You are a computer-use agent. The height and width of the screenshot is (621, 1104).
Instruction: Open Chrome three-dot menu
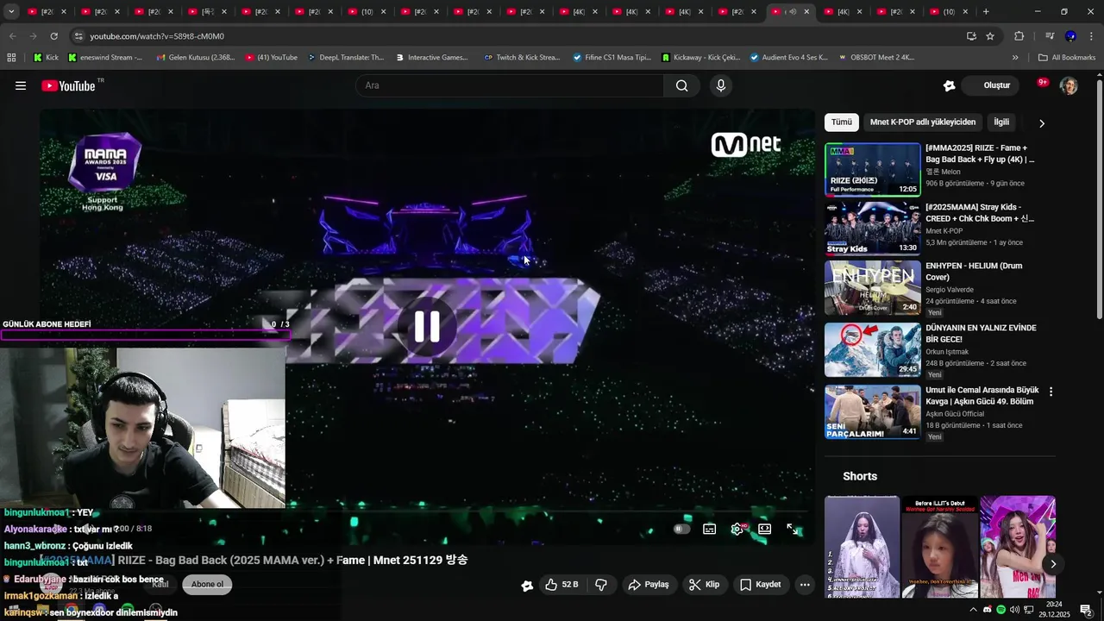coord(1091,36)
